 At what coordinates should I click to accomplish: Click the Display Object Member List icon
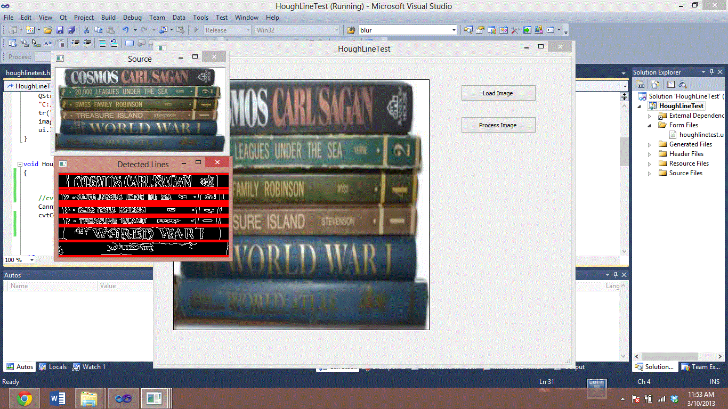[12, 43]
